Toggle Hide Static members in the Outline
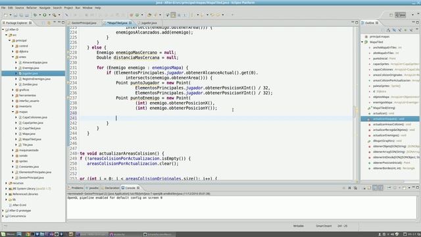Viewport: 421px width, 237px height. (x=400, y=30)
